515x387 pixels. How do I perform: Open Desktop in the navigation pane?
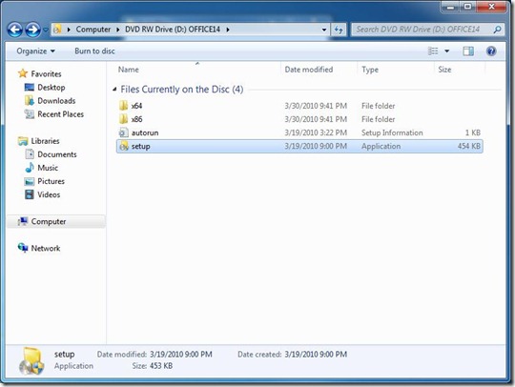pos(51,88)
